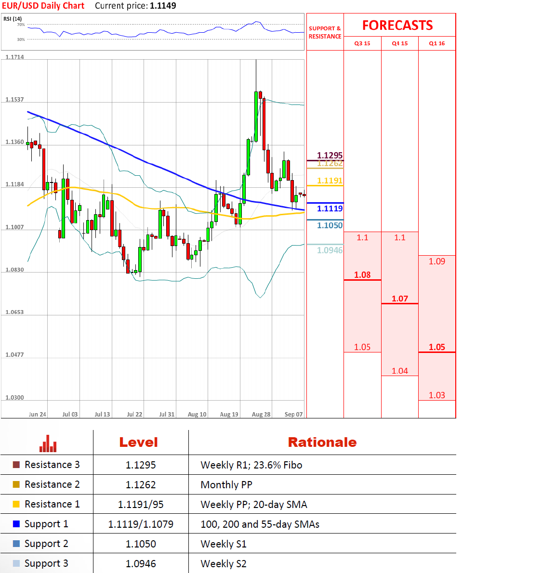This screenshot has width=555, height=573.
Task: Switch to the Q1 16 forecast column
Action: (x=437, y=43)
